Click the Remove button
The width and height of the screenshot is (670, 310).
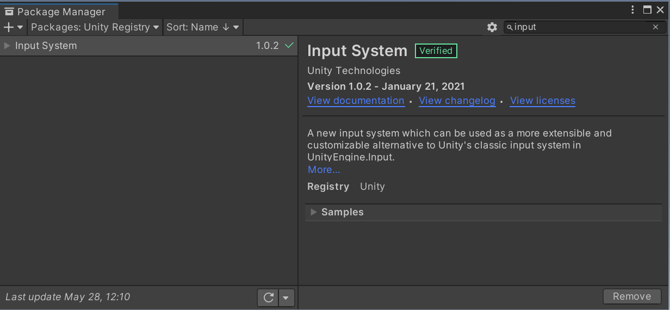(x=632, y=296)
